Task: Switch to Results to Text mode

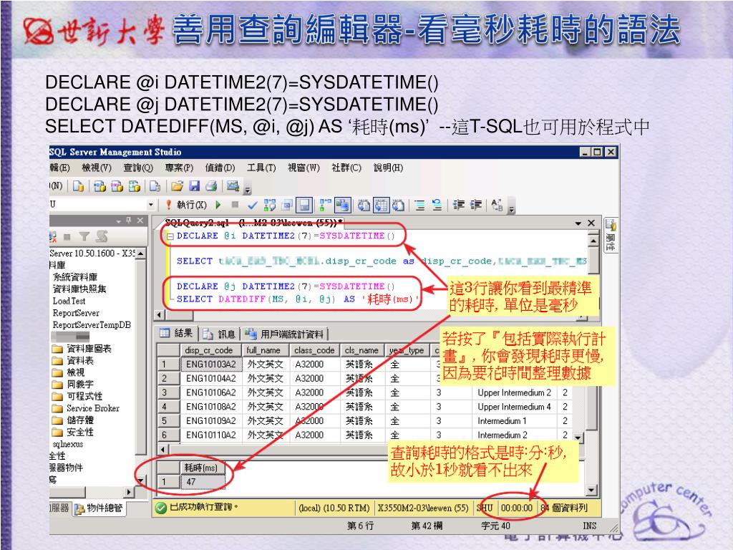Action: [364, 205]
